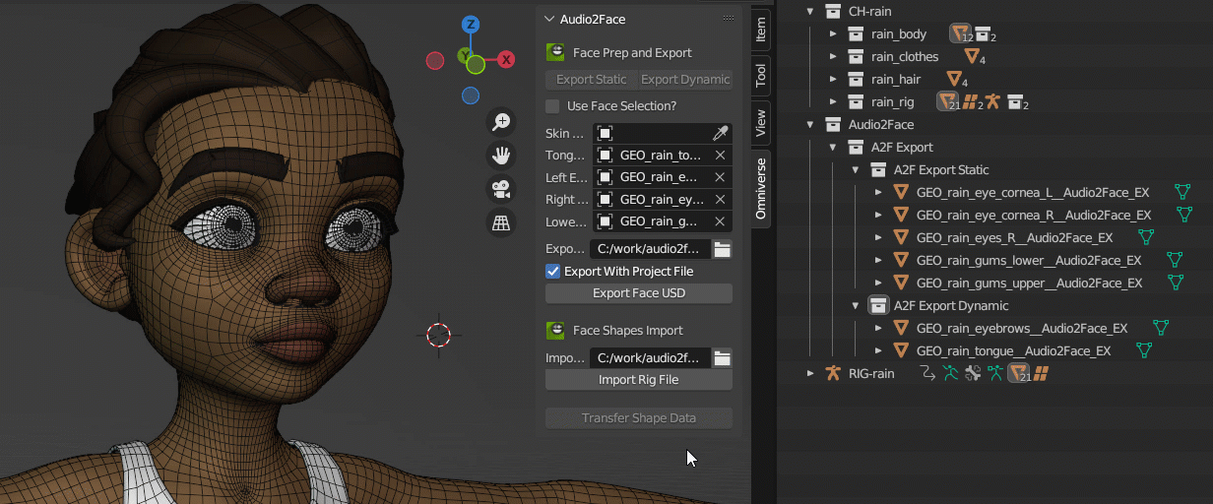Click rain_clothes mesh count icon
The image size is (1213, 504).
(974, 57)
